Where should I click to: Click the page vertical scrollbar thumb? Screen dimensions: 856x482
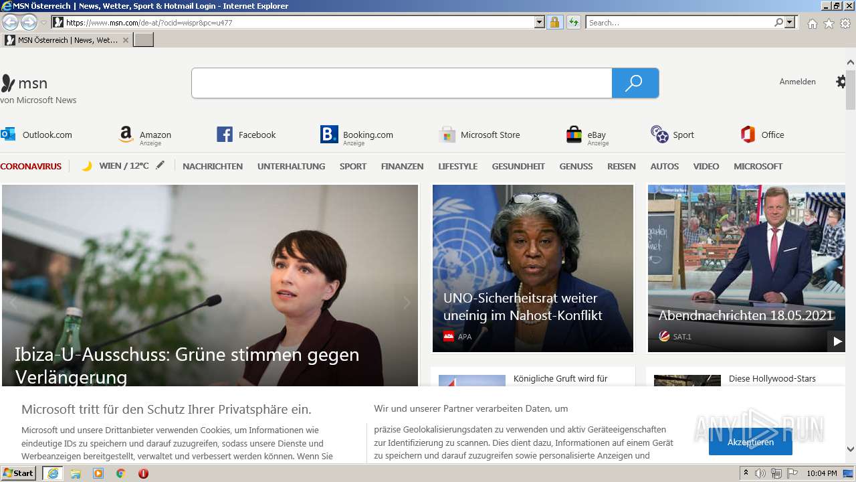click(851, 89)
